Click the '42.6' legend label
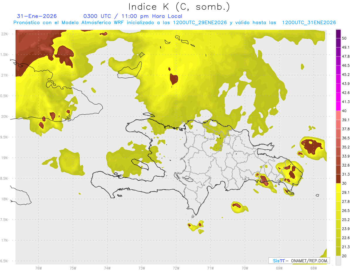The width and height of the screenshot is (352, 272). point(346,93)
